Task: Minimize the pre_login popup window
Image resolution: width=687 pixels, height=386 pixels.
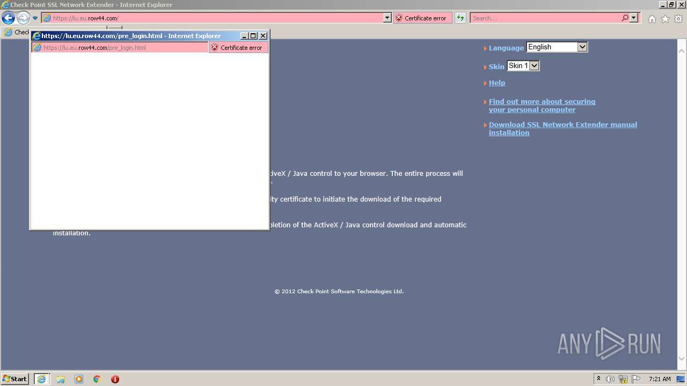Action: [244, 36]
